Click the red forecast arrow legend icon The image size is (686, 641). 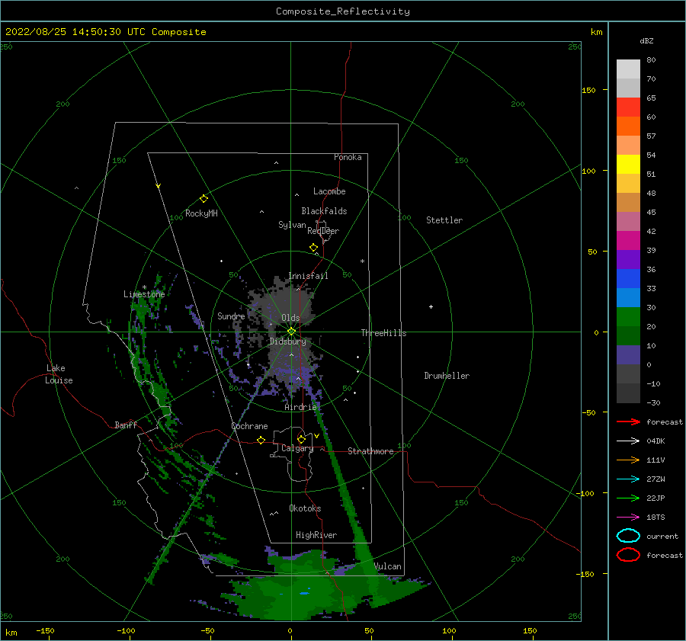(628, 421)
